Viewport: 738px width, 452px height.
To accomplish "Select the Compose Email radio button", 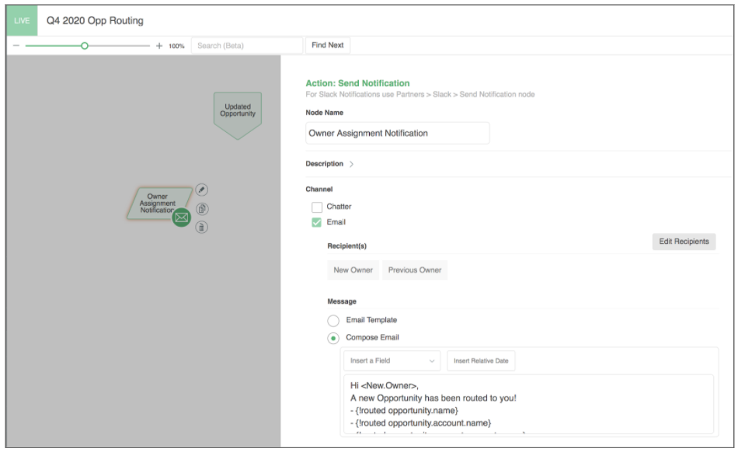I will (333, 338).
